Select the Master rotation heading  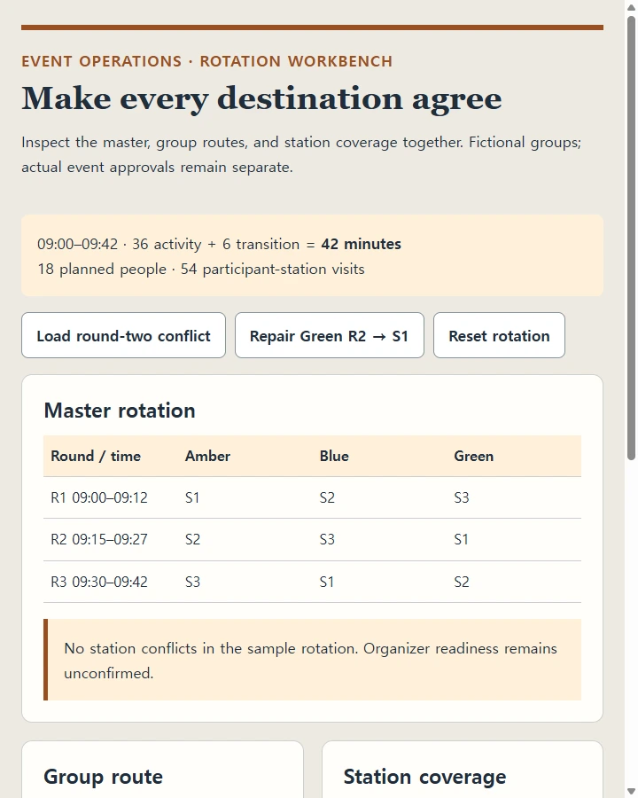120,411
